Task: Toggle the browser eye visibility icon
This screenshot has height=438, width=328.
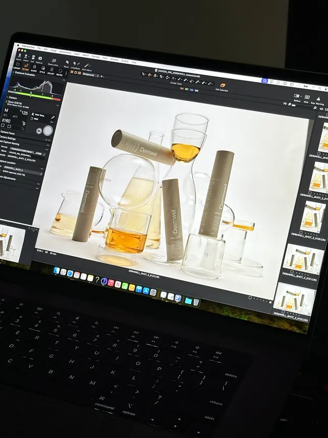Action: [321, 109]
